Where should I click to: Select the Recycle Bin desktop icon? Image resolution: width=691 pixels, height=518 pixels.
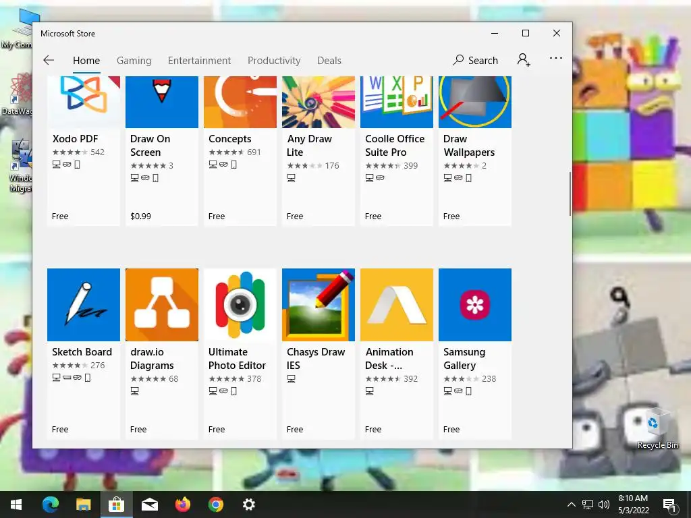pos(657,428)
